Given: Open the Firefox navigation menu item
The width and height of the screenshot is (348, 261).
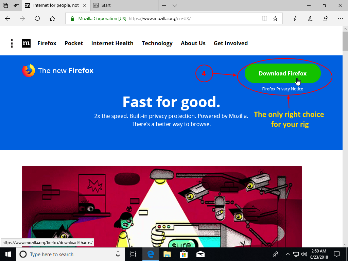Looking at the screenshot, I should pos(47,43).
